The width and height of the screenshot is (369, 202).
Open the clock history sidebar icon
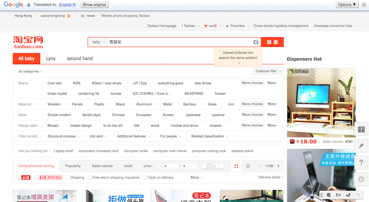(x=361, y=179)
